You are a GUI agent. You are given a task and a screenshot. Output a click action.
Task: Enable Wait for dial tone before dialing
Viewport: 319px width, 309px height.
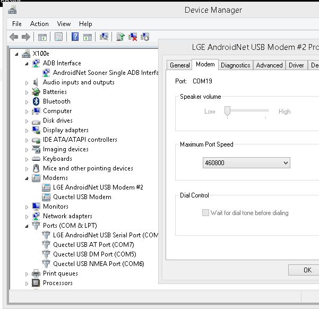click(x=205, y=213)
